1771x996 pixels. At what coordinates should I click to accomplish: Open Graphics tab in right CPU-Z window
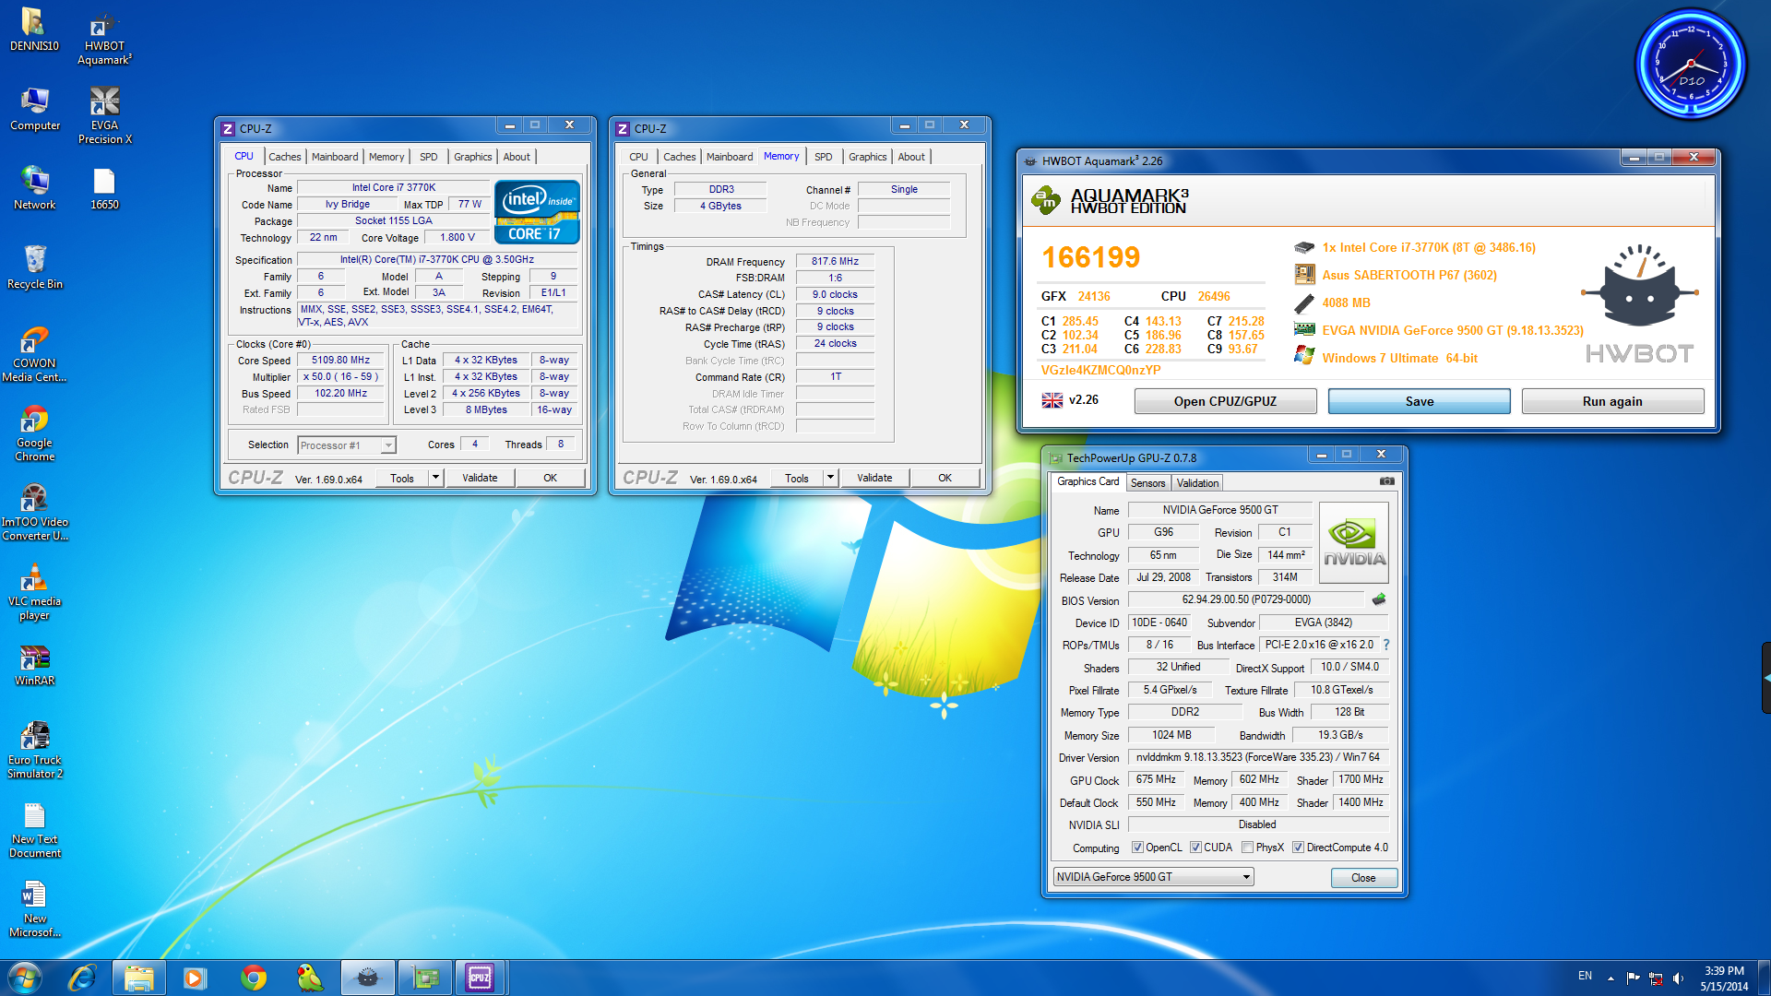(x=867, y=157)
